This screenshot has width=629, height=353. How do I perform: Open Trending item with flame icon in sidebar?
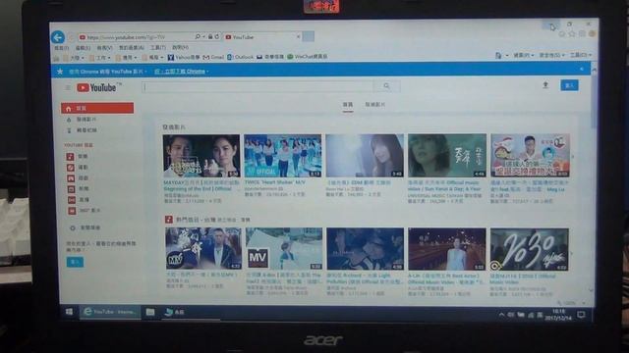[x=82, y=120]
